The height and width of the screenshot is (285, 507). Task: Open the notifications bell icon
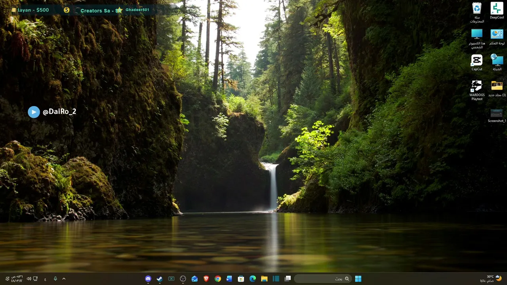(7, 279)
